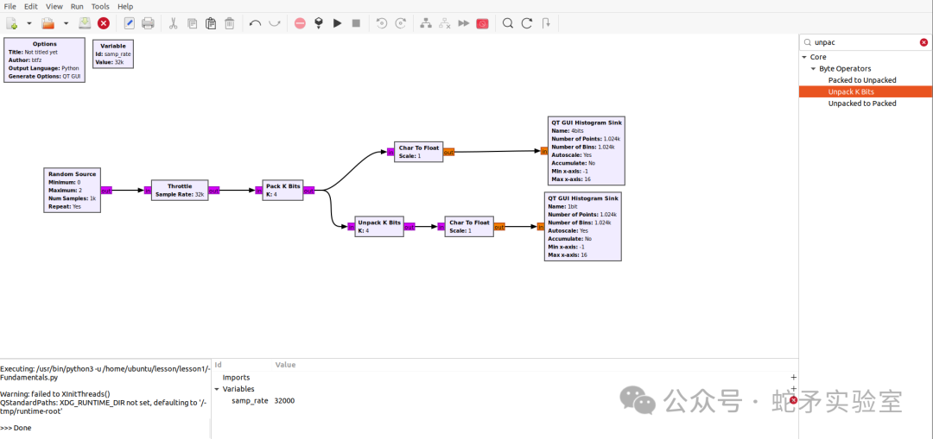933x439 pixels.
Task: Copy the selected block
Action: point(192,23)
